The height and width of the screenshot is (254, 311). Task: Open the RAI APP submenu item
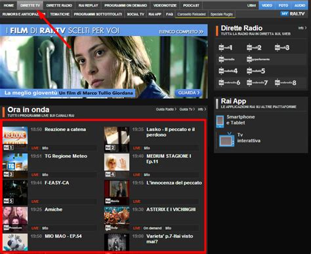[155, 14]
